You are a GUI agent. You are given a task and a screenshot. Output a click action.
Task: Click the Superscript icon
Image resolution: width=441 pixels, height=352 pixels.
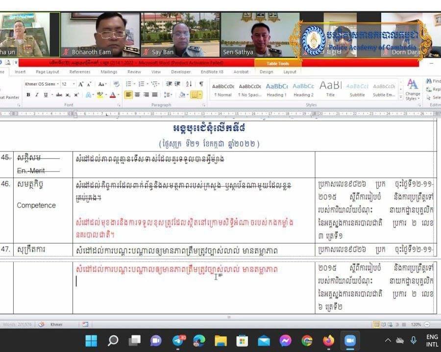(76, 95)
